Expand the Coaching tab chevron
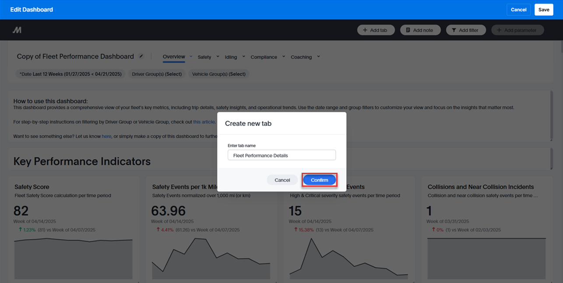Viewport: 563px width, 283px height. click(x=318, y=56)
